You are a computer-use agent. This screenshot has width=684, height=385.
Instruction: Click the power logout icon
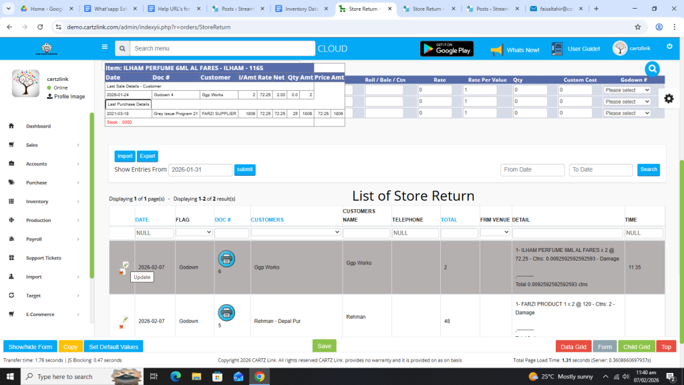coord(669,46)
